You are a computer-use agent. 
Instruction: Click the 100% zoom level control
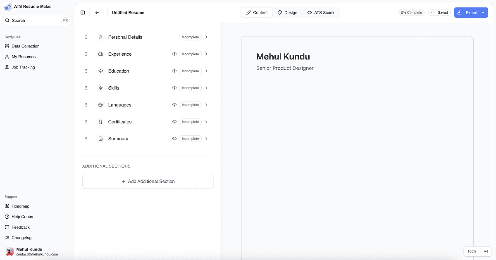click(472, 251)
